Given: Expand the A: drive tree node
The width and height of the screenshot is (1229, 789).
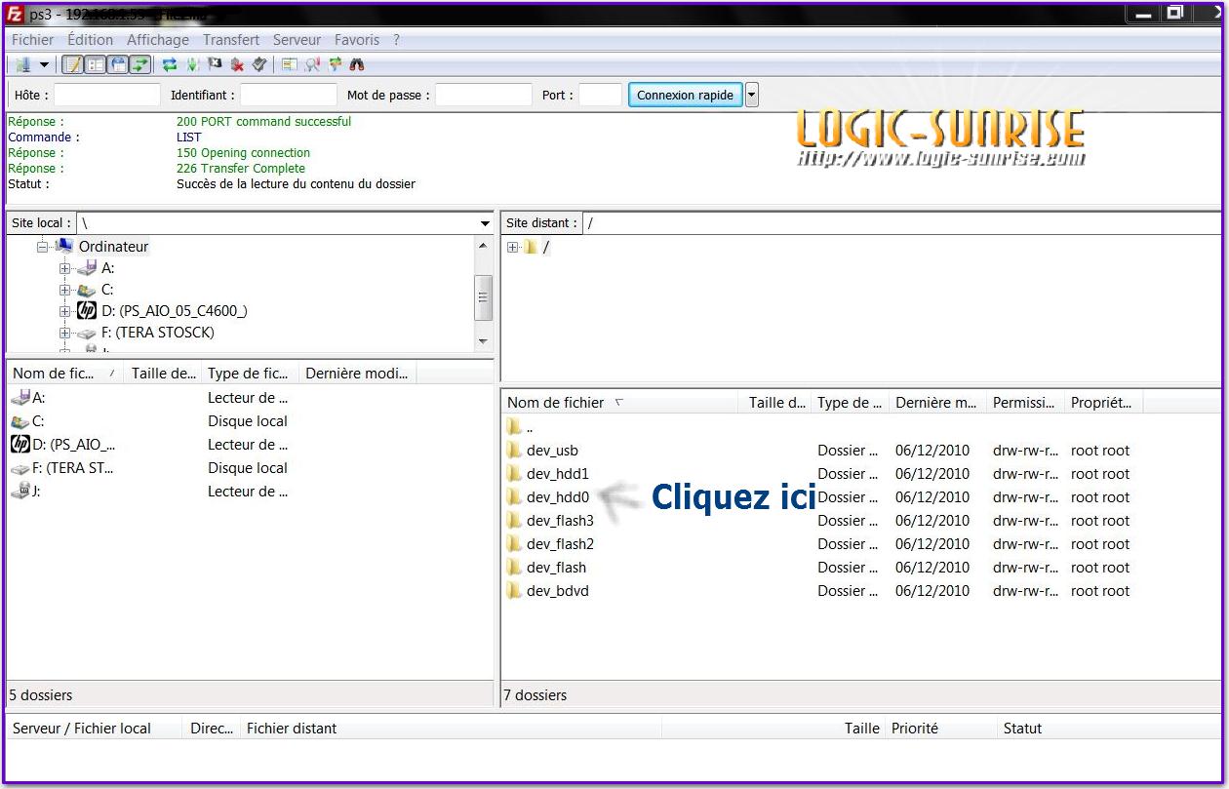Looking at the screenshot, I should point(64,268).
